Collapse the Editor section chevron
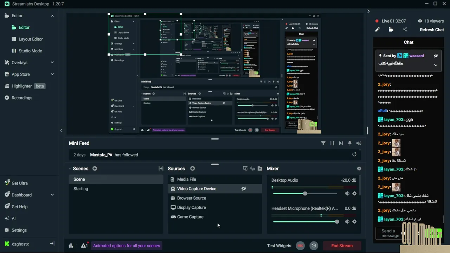Screen dimensions: 450x253 click(x=52, y=16)
